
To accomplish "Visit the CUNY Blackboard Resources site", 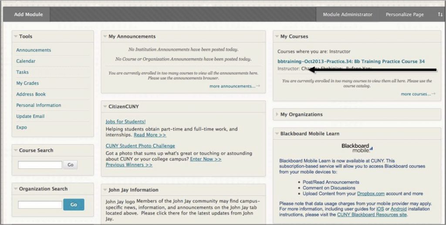I will [372, 215].
